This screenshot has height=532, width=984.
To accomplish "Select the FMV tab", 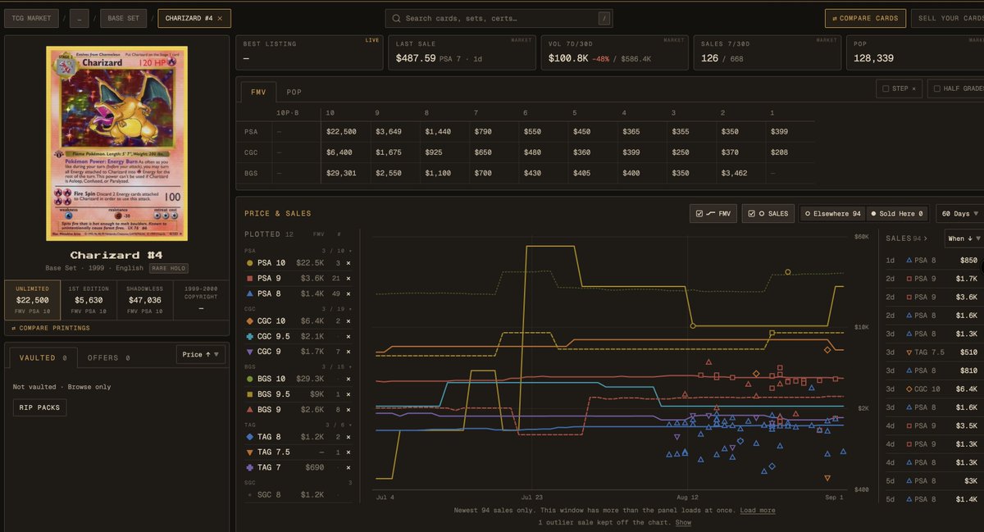I will (x=257, y=93).
